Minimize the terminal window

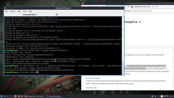pos(118,8)
